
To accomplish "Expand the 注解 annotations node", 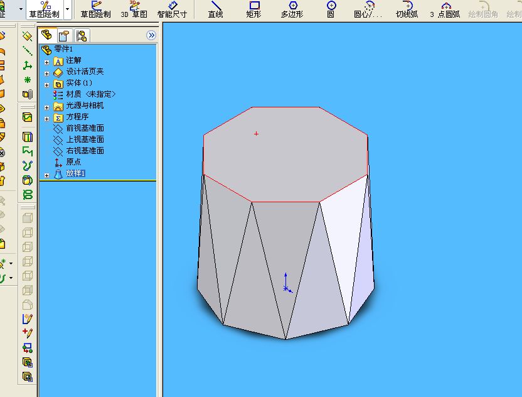I will point(46,62).
